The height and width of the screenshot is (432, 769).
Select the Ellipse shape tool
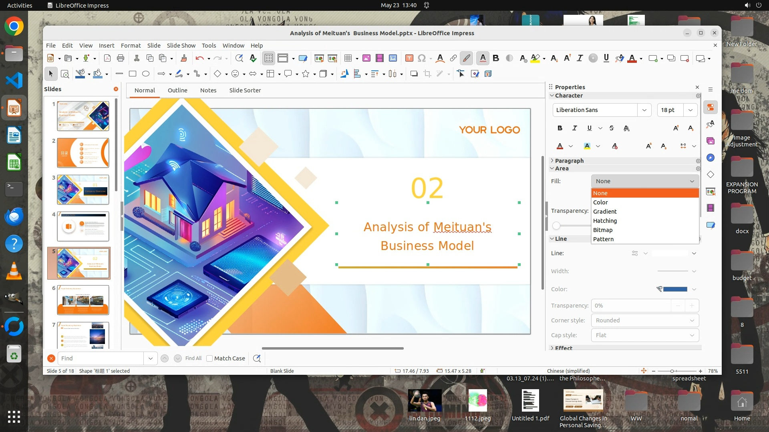click(146, 74)
